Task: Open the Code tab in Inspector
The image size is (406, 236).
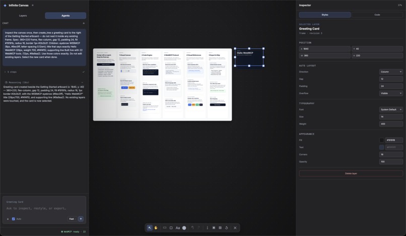Action: pos(377,15)
